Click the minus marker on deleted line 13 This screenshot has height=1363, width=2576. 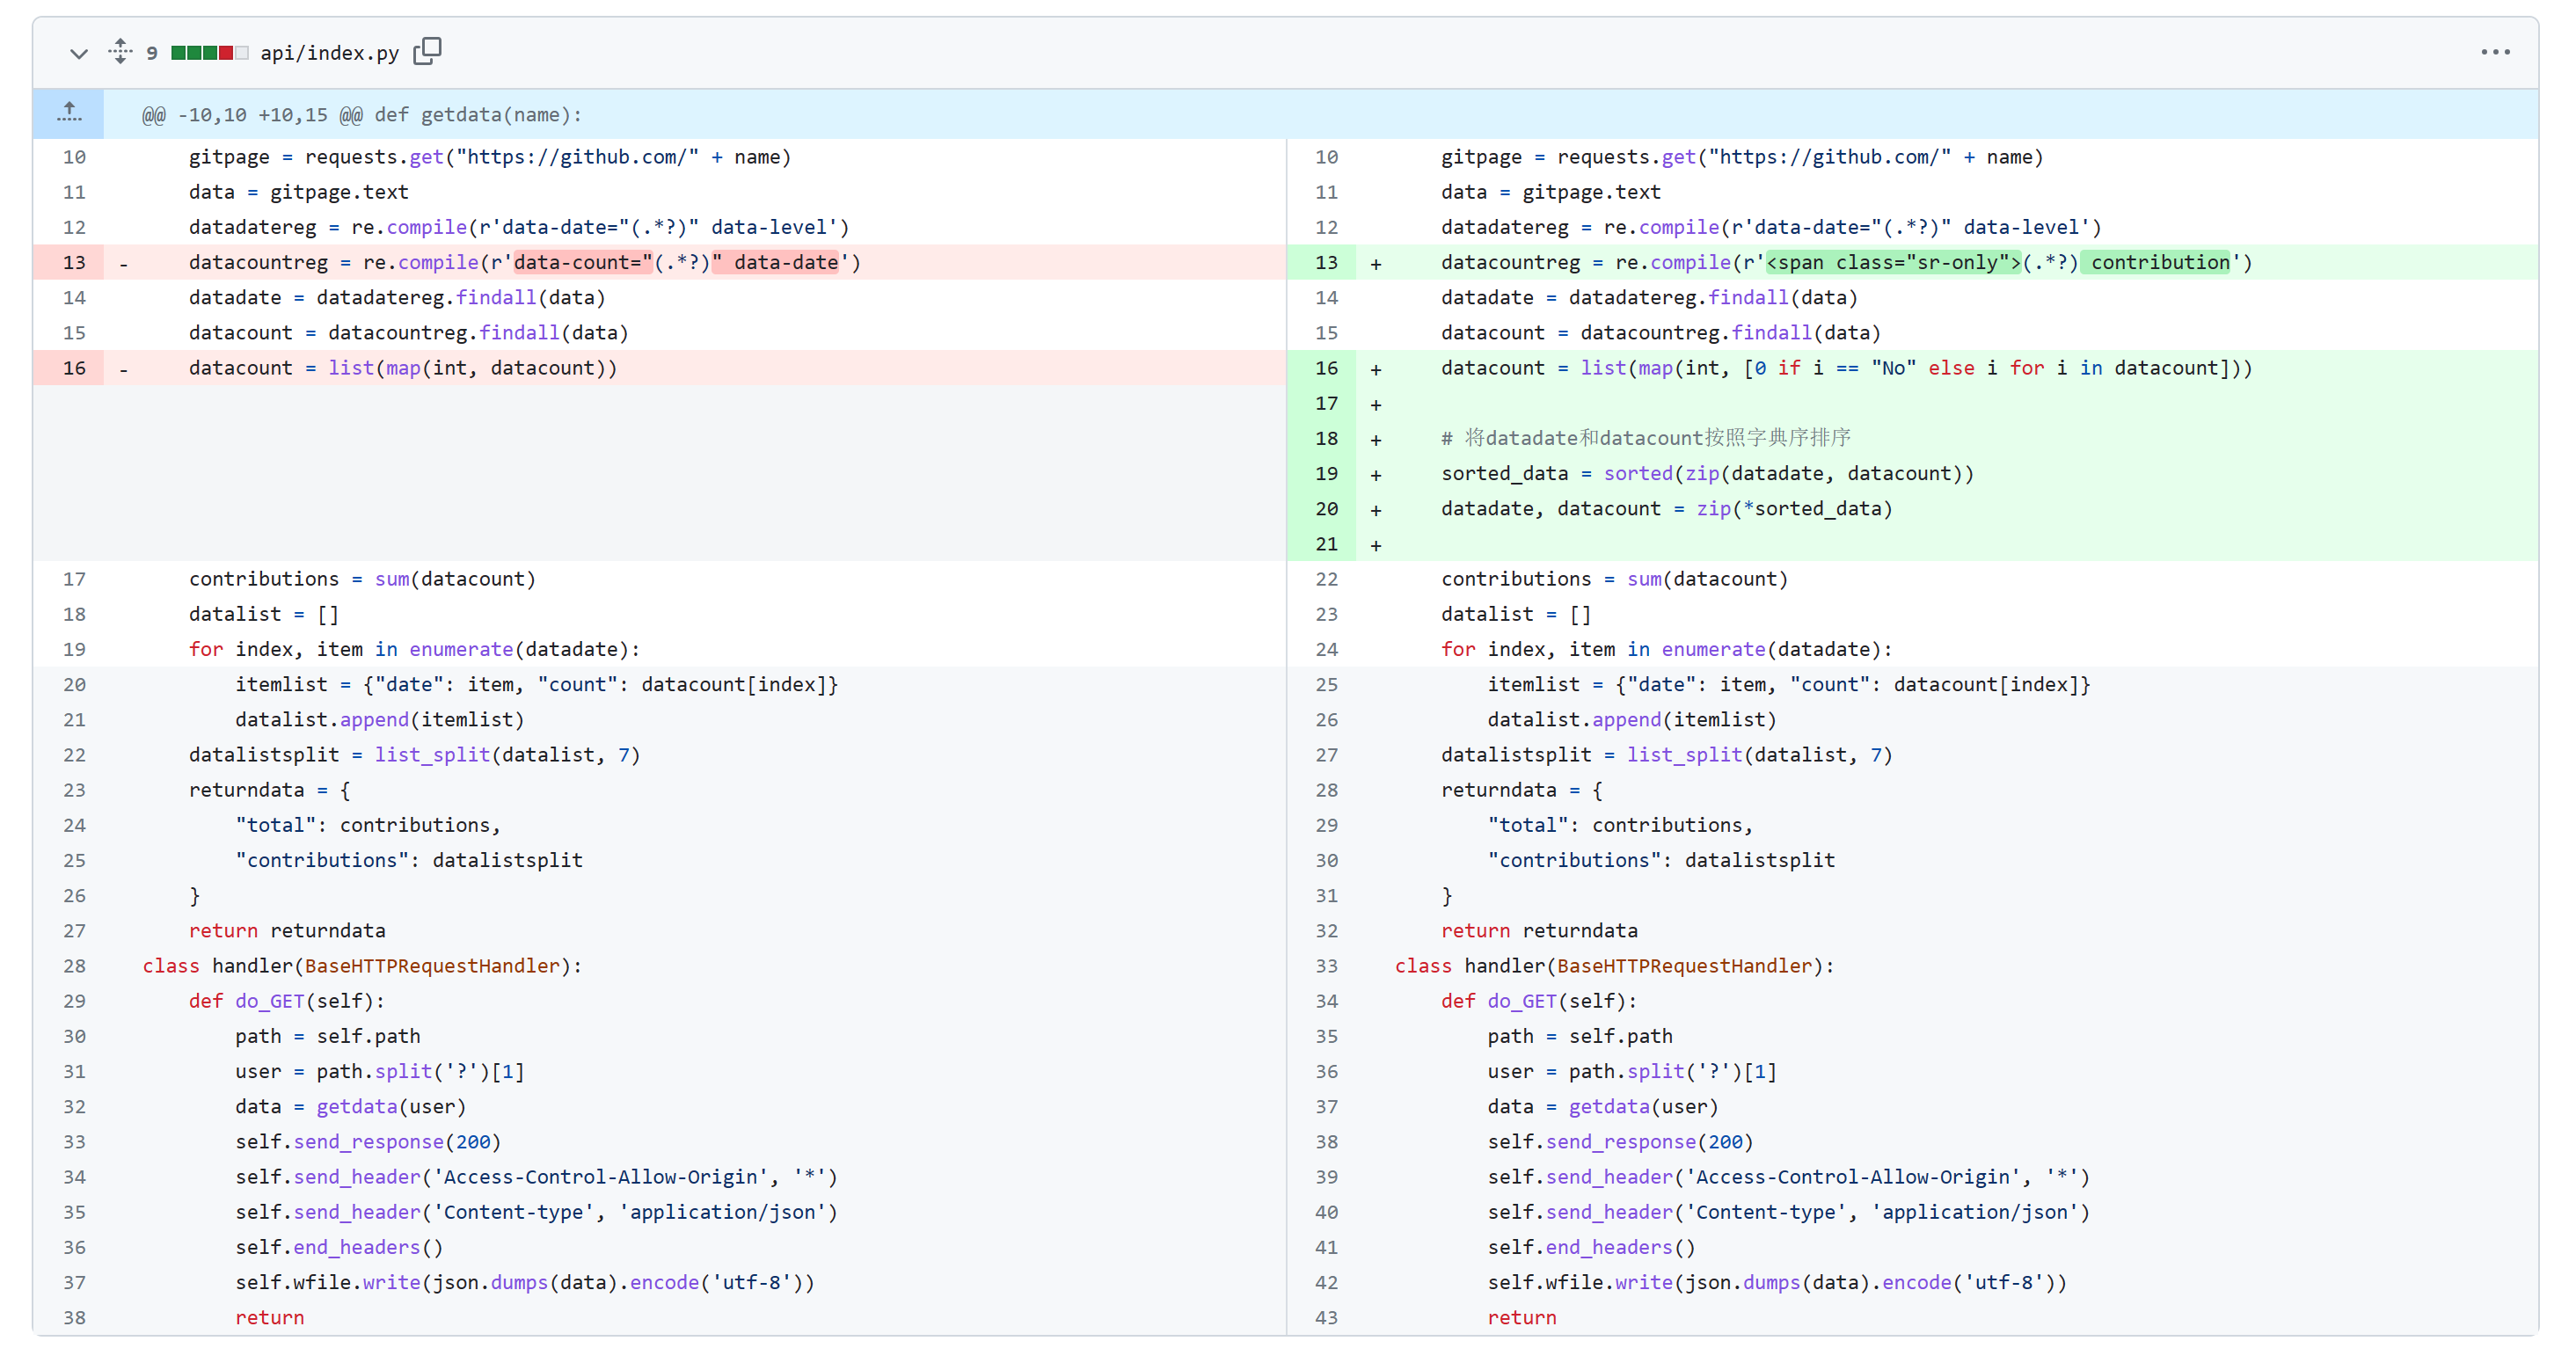(123, 264)
